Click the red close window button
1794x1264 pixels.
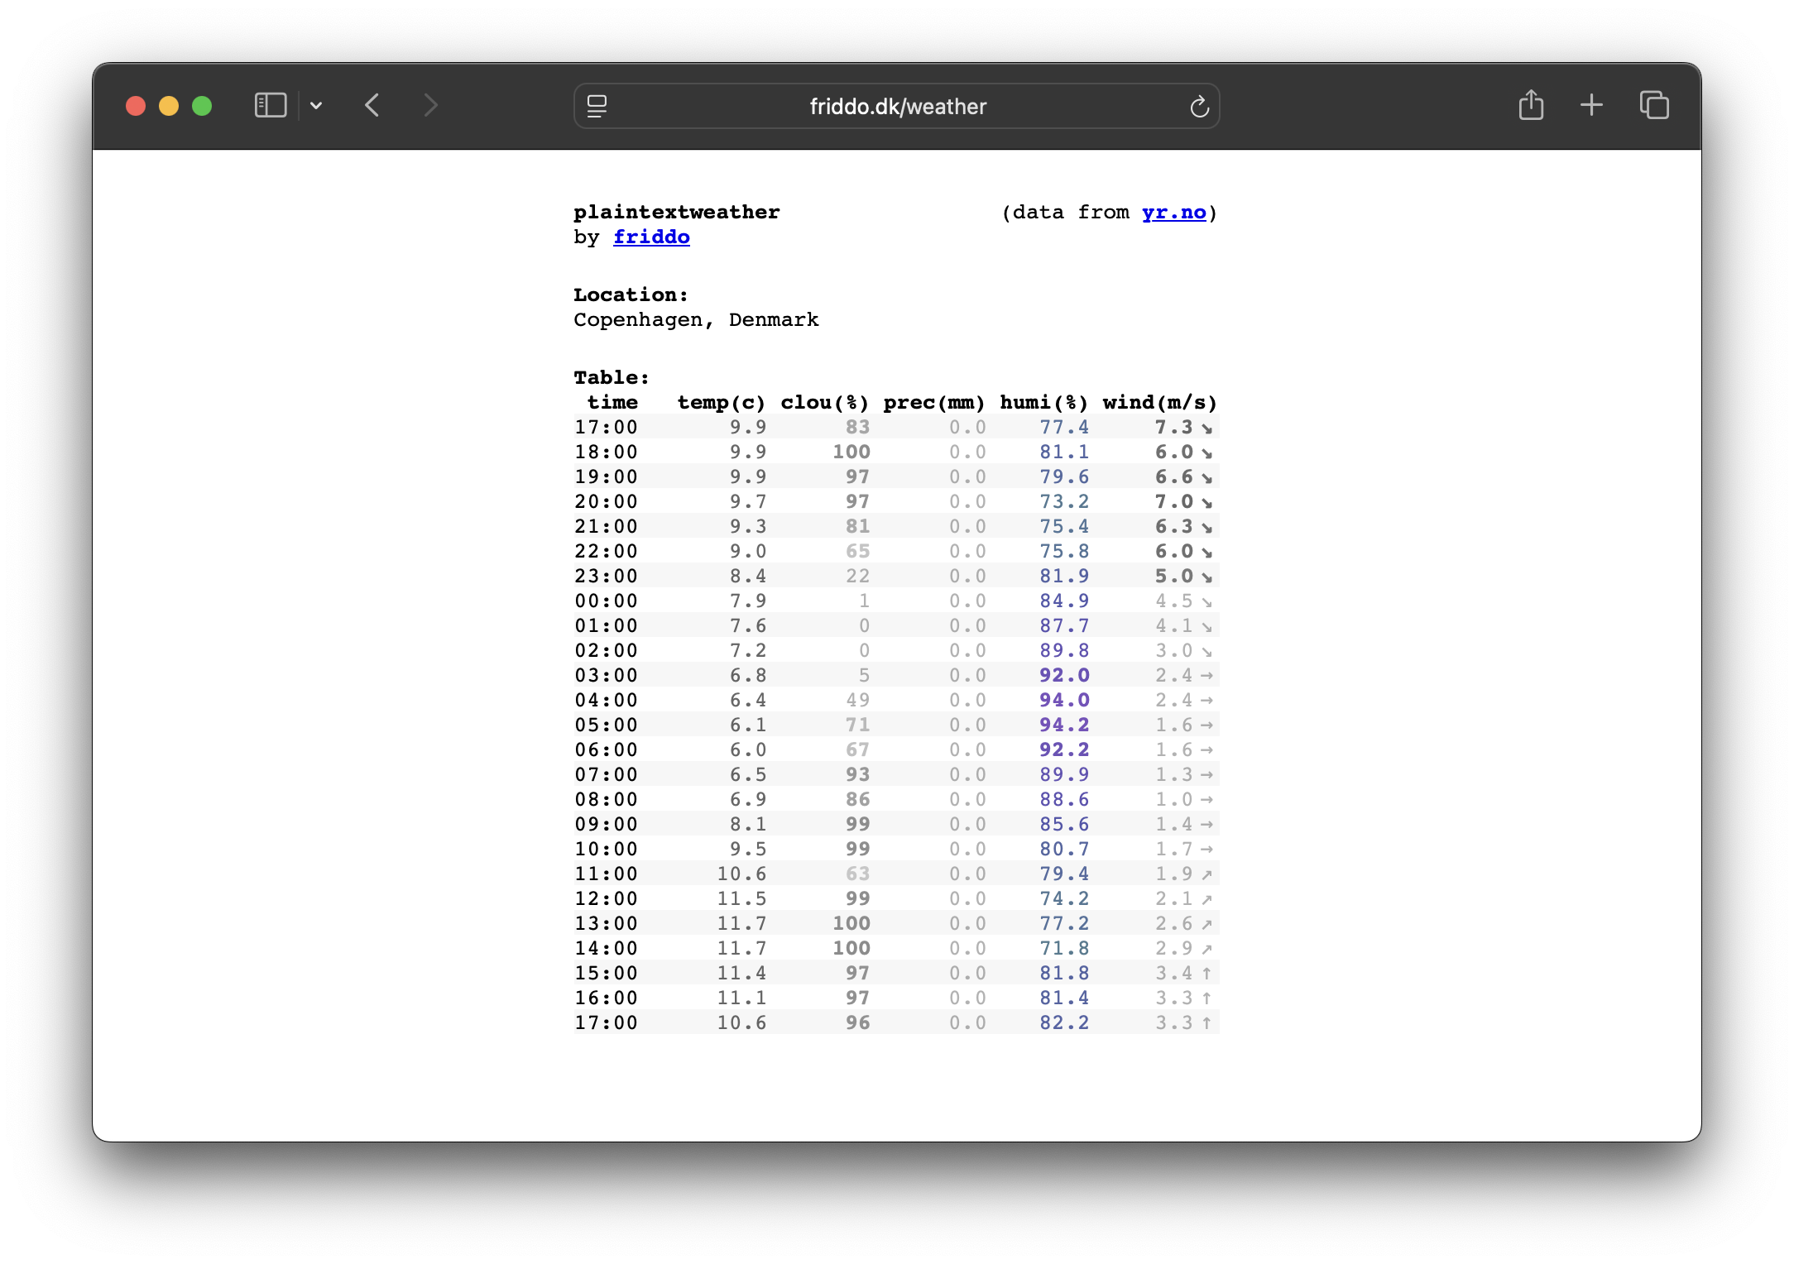(136, 106)
